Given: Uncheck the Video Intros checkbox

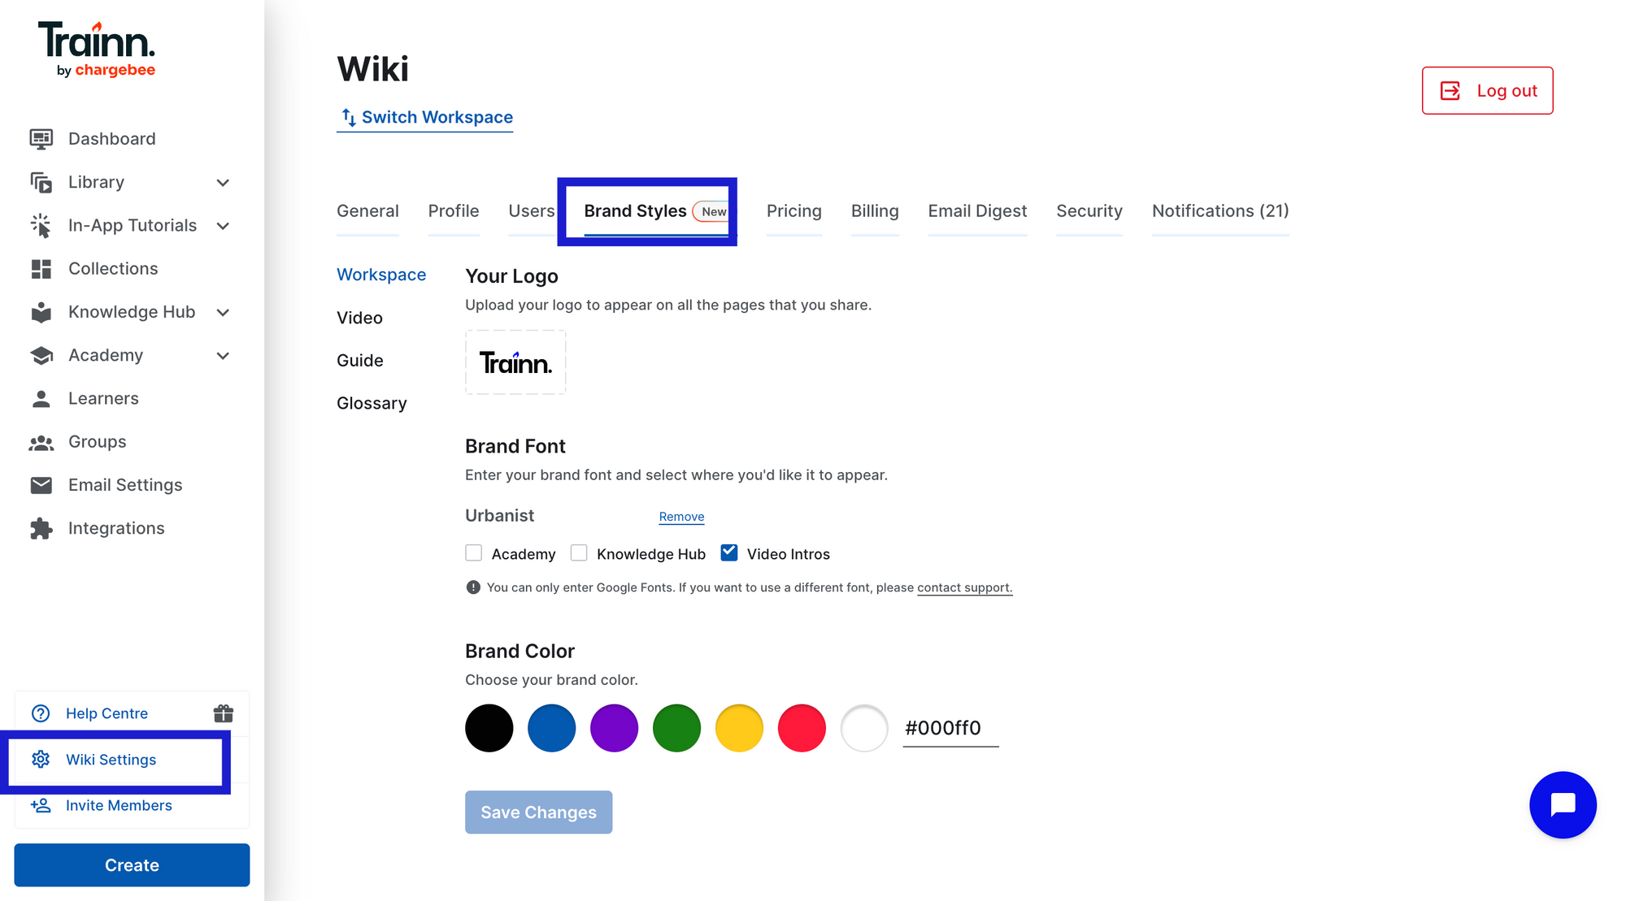Looking at the screenshot, I should (x=729, y=552).
